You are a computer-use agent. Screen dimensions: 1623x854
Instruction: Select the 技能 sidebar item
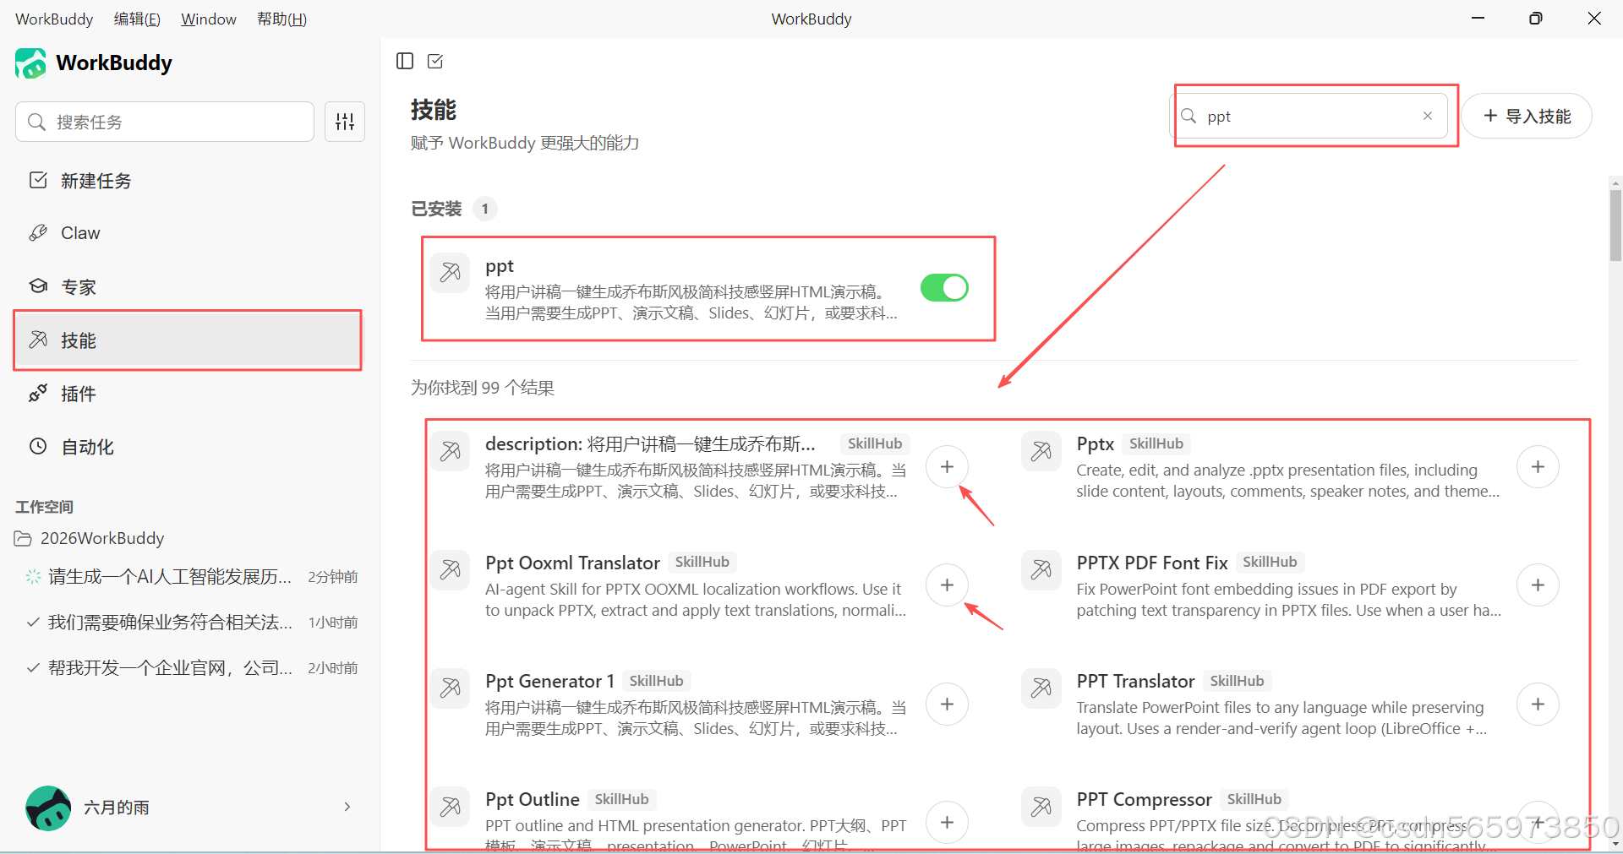pos(189,340)
